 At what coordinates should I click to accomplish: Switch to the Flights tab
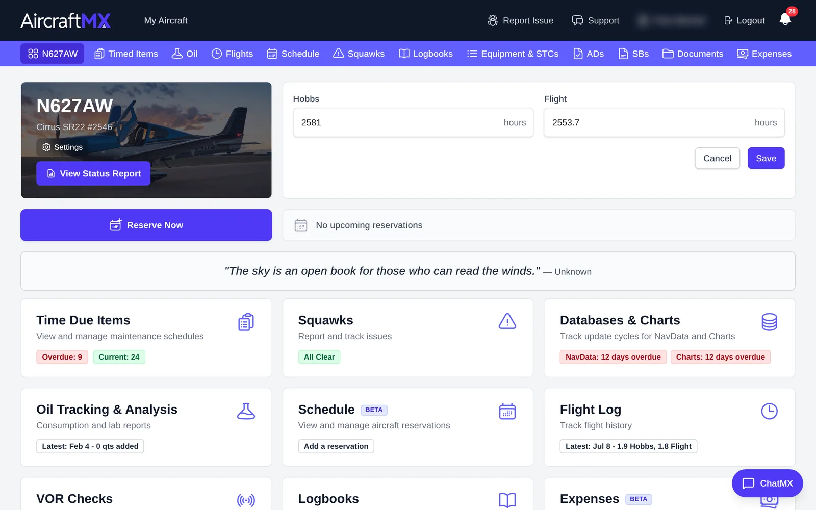pyautogui.click(x=232, y=54)
